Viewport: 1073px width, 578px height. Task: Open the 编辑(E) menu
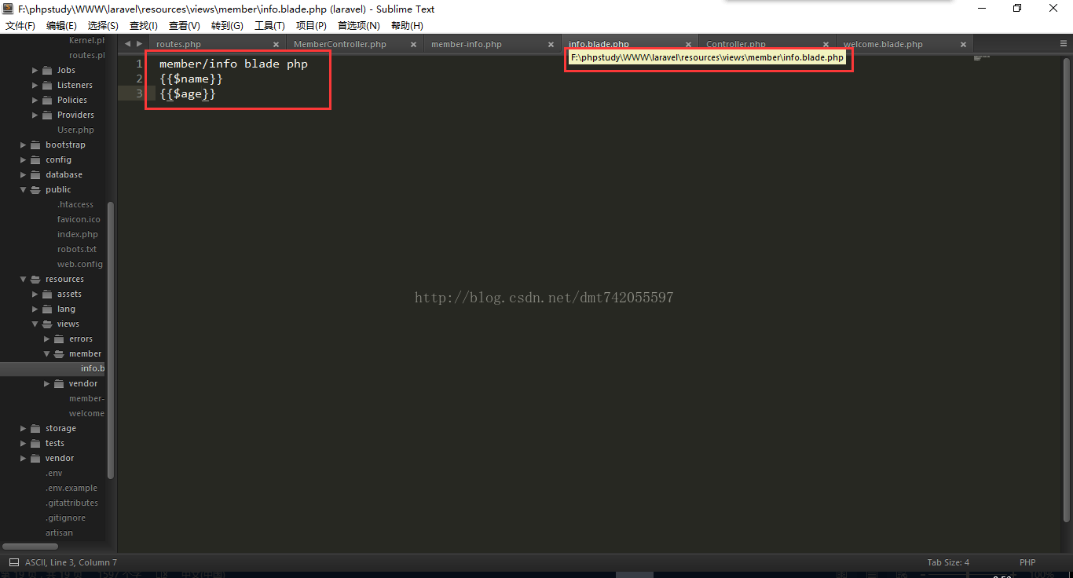click(x=61, y=25)
